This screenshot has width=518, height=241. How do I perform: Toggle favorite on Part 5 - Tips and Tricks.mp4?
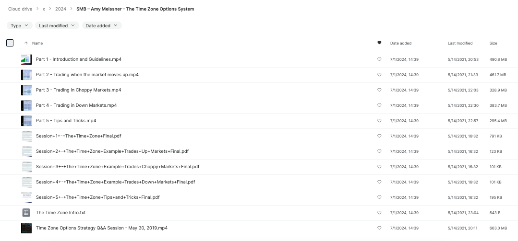coord(379,121)
